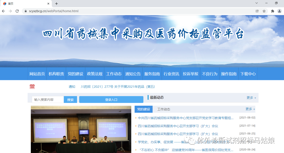Screen dimensions: 284x153
Task: Open the meeting photo thumbnail
Action: (81, 129)
